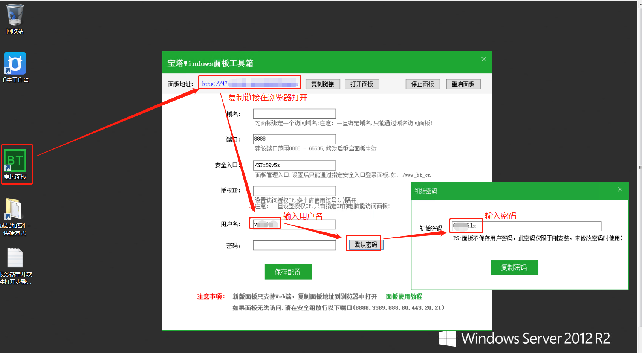
Task: Open the 面板使用教程 link
Action: [x=404, y=296]
